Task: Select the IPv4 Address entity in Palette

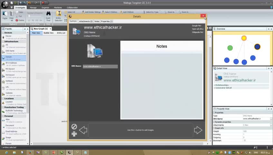Action: (x=14, y=64)
